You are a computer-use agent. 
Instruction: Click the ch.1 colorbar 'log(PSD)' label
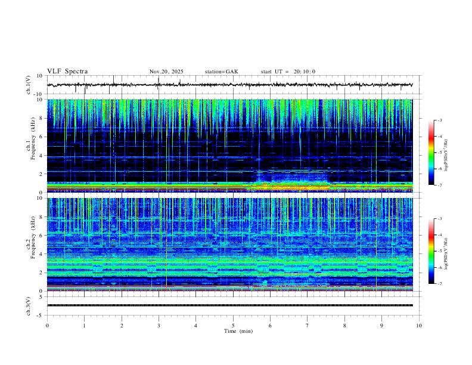446,155
